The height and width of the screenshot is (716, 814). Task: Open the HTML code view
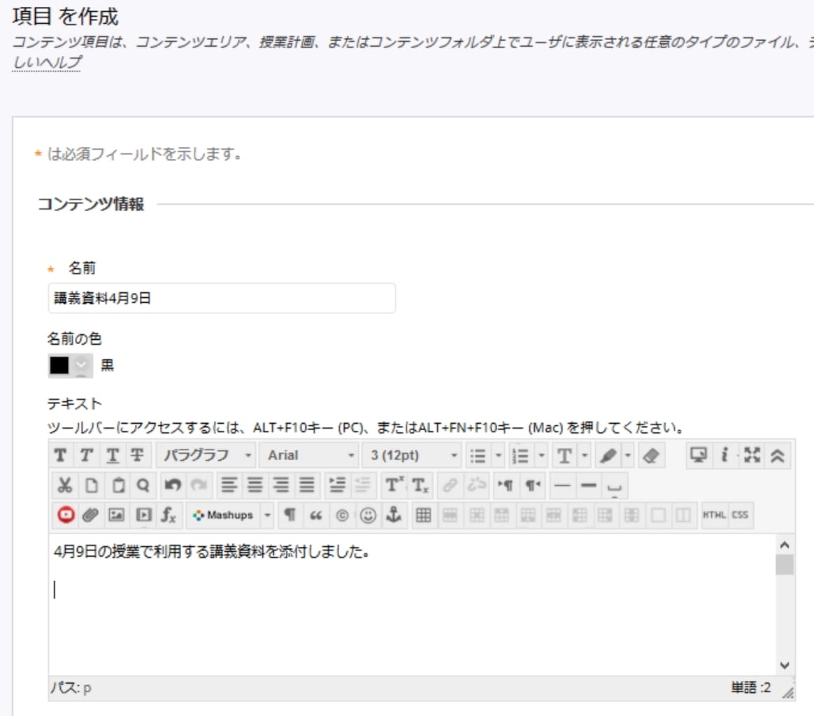click(714, 515)
